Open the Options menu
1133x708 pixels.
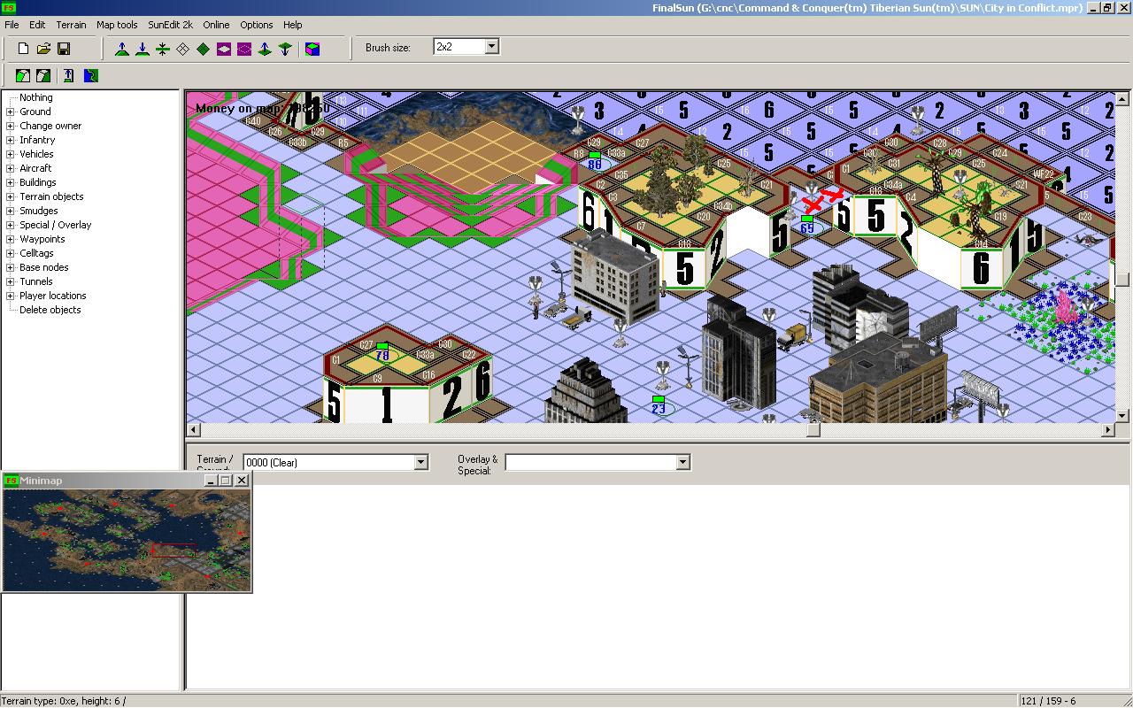[257, 25]
